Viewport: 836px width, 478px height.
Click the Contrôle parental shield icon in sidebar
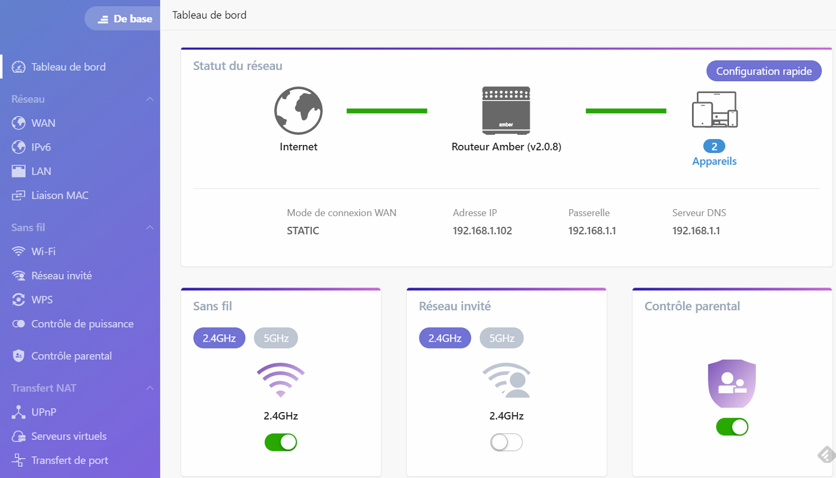coord(18,356)
